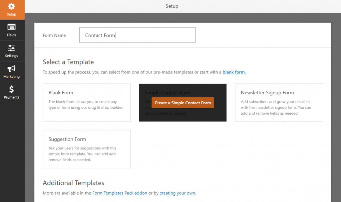The width and height of the screenshot is (341, 202).
Task: Open the Form Templates Pack addon link
Action: 120,193
